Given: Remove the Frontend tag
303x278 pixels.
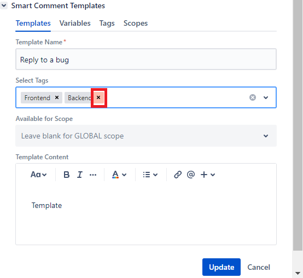Looking at the screenshot, I should 57,97.
